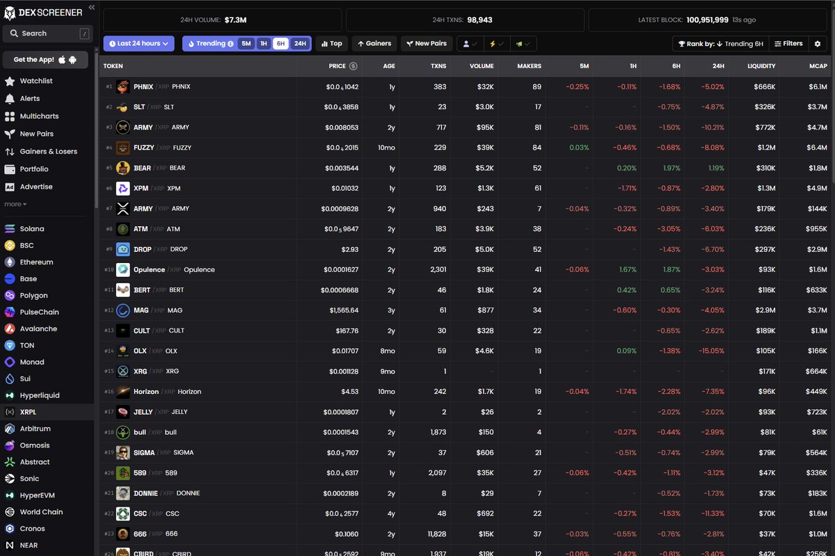Select the Monad chain icon
The image size is (835, 556).
[10, 363]
